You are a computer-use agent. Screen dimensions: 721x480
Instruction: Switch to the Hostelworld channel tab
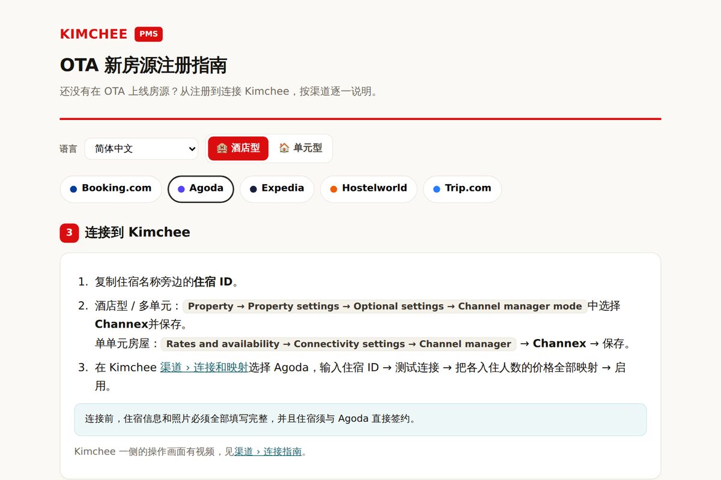[368, 189]
